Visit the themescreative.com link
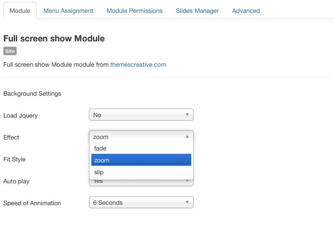This screenshot has width=333, height=250. coord(138,64)
